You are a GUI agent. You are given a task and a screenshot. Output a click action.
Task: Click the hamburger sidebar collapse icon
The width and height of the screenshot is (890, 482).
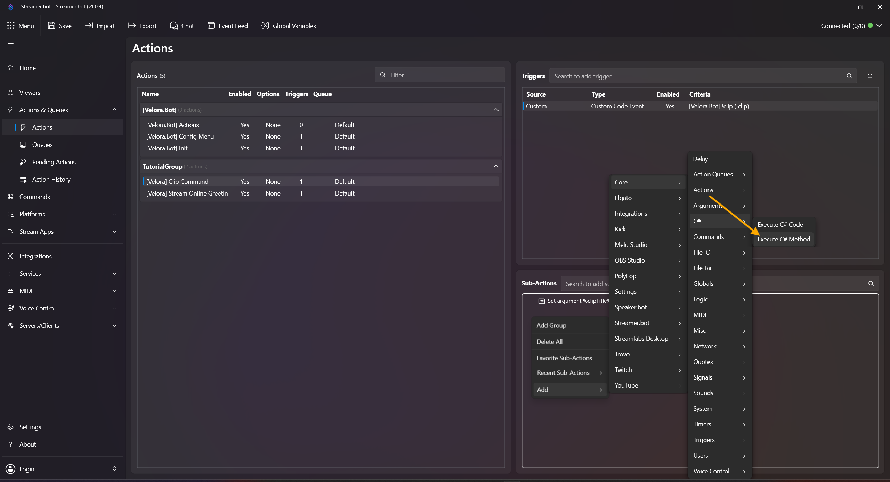click(10, 45)
